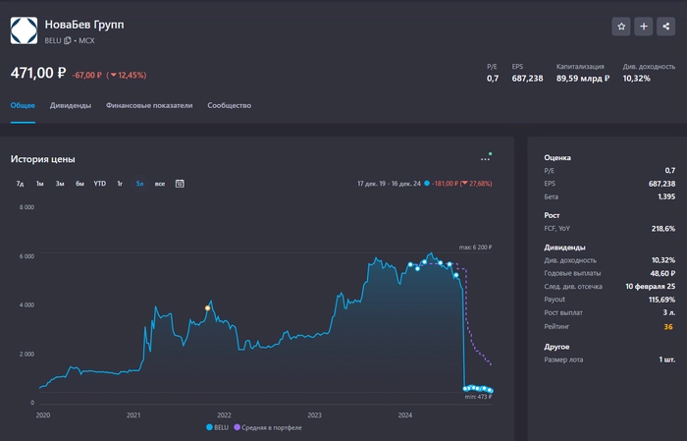Open the Дивиденды tab
This screenshot has width=687, height=441.
pos(71,105)
